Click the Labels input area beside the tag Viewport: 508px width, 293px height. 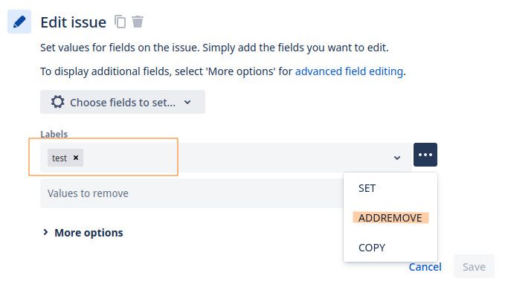tap(237, 158)
